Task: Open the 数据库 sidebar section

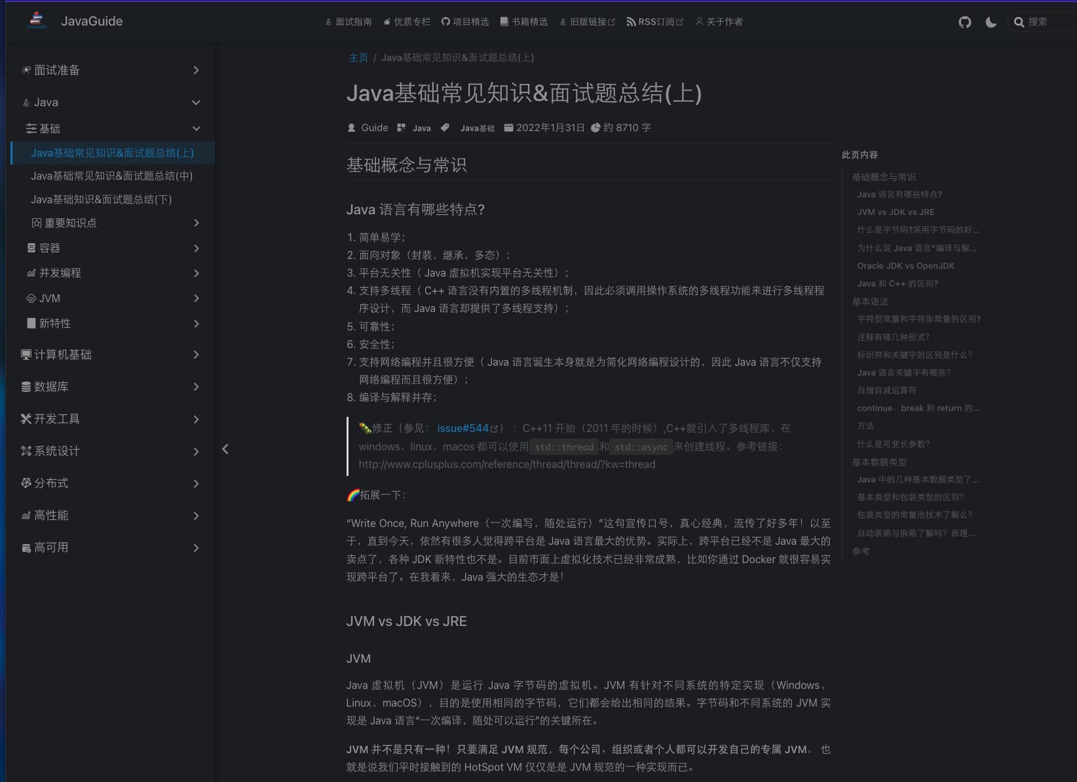Action: [x=52, y=387]
